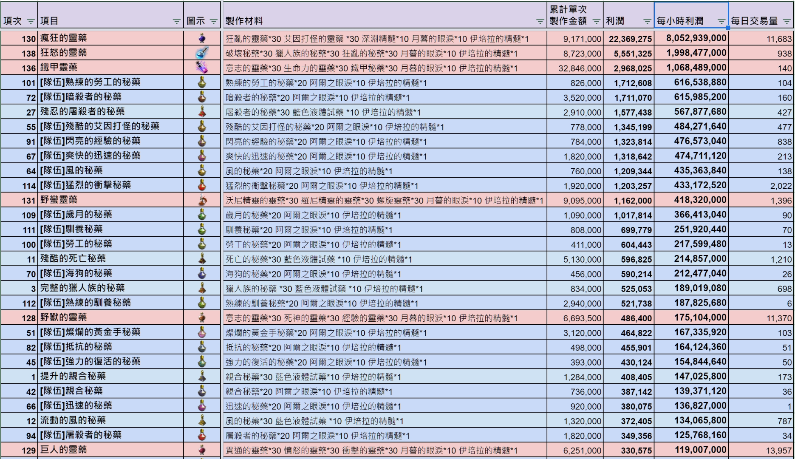Click the icon for [隊伍]熟練的勞工的秘藥
Image resolution: width=795 pixels, height=459 pixels.
point(202,82)
